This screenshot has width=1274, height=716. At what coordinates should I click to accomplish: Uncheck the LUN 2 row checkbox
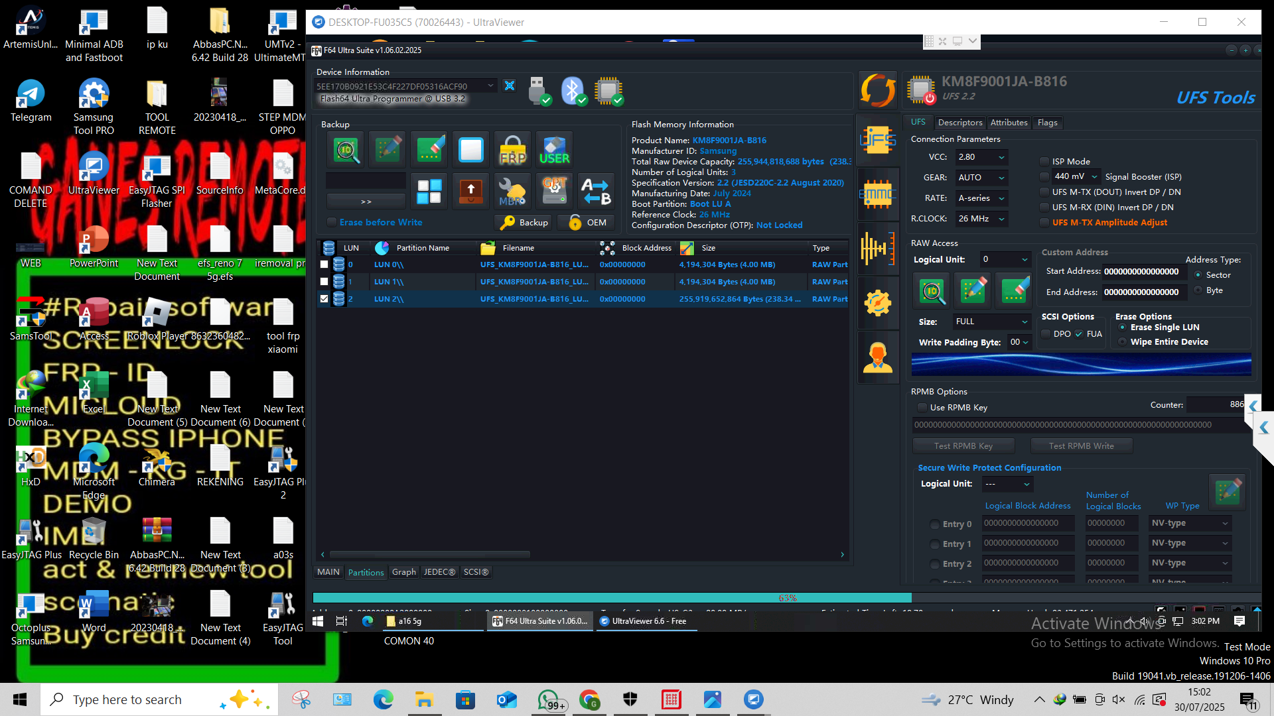pos(324,299)
